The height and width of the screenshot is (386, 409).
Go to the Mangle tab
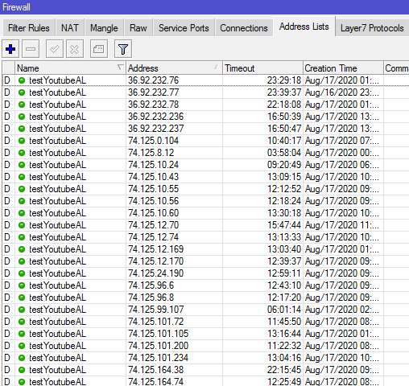pyautogui.click(x=104, y=28)
